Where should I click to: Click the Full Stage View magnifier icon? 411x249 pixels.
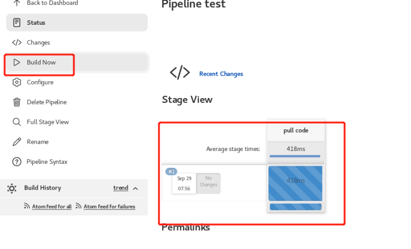17,122
